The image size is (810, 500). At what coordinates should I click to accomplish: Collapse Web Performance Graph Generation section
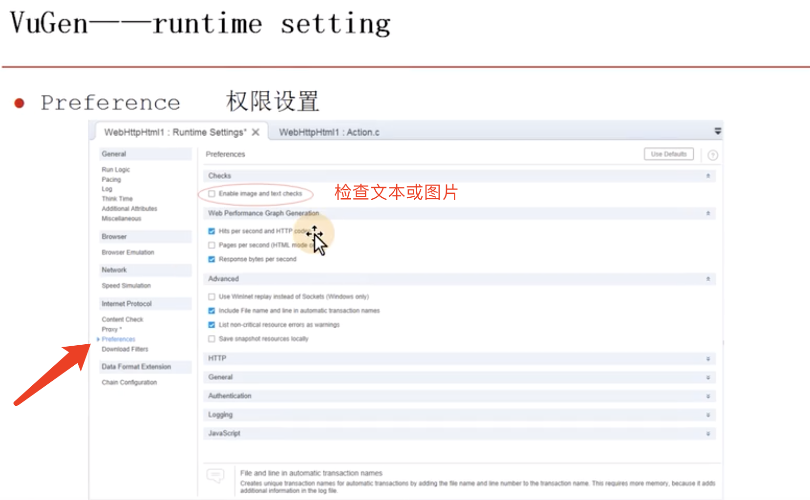point(708,213)
